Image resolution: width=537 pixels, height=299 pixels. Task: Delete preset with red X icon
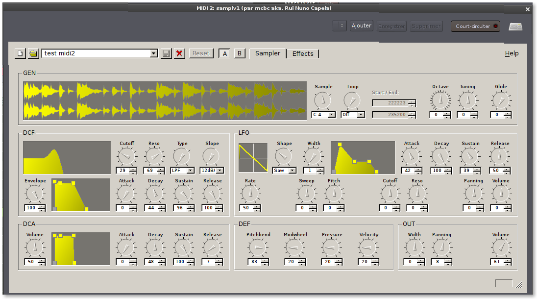pyautogui.click(x=180, y=53)
